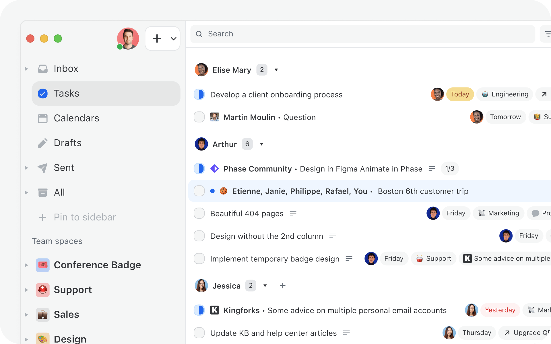This screenshot has height=344, width=551.
Task: Open notes icon on Beautiful 404 pages
Action: click(x=293, y=213)
